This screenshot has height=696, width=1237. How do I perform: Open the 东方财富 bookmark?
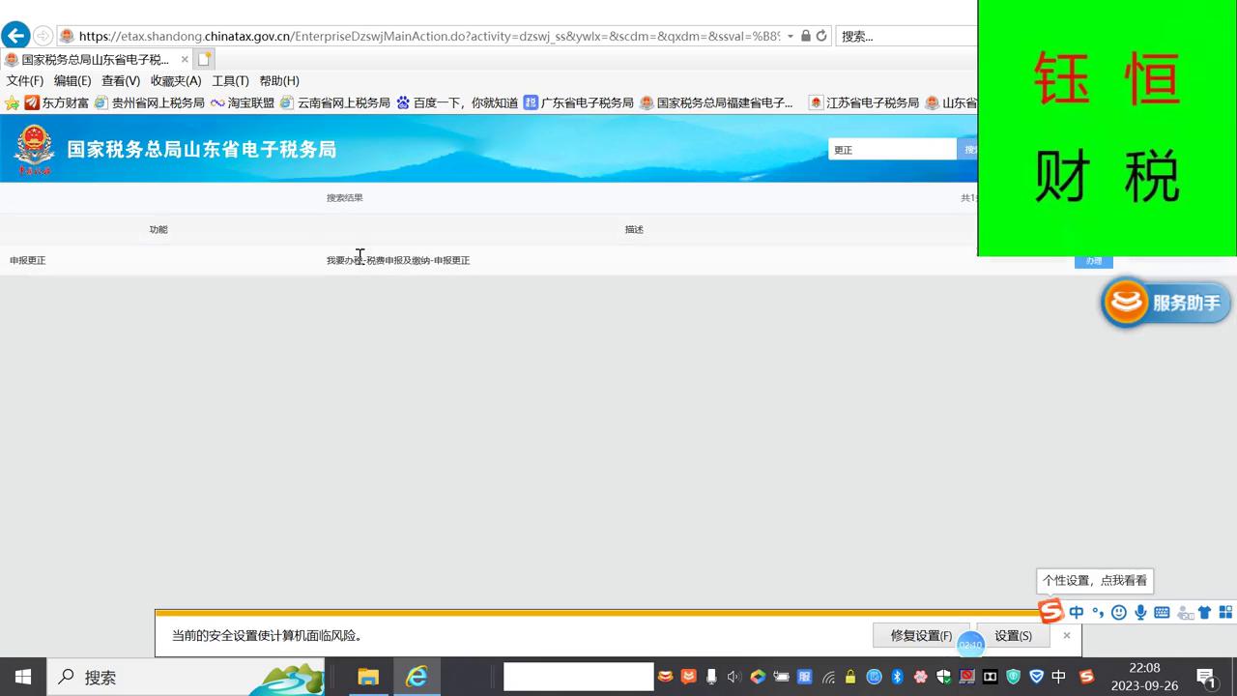pos(57,102)
